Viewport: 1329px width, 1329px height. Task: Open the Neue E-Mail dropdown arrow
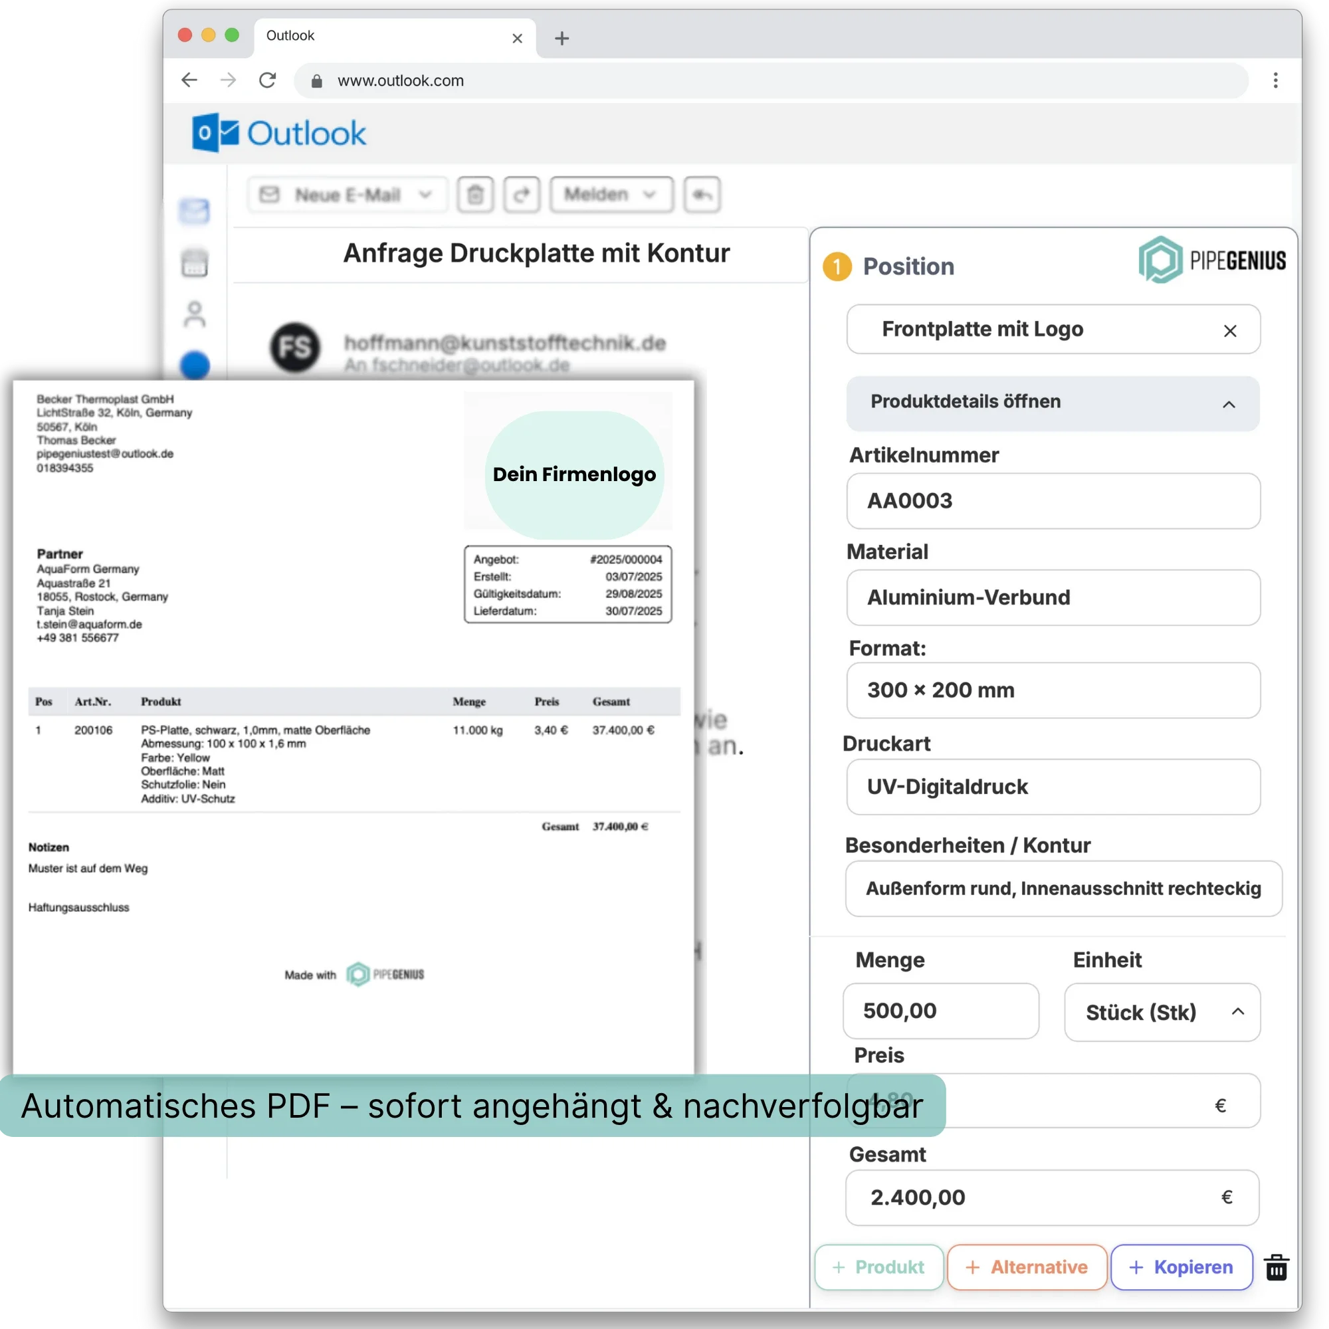425,195
